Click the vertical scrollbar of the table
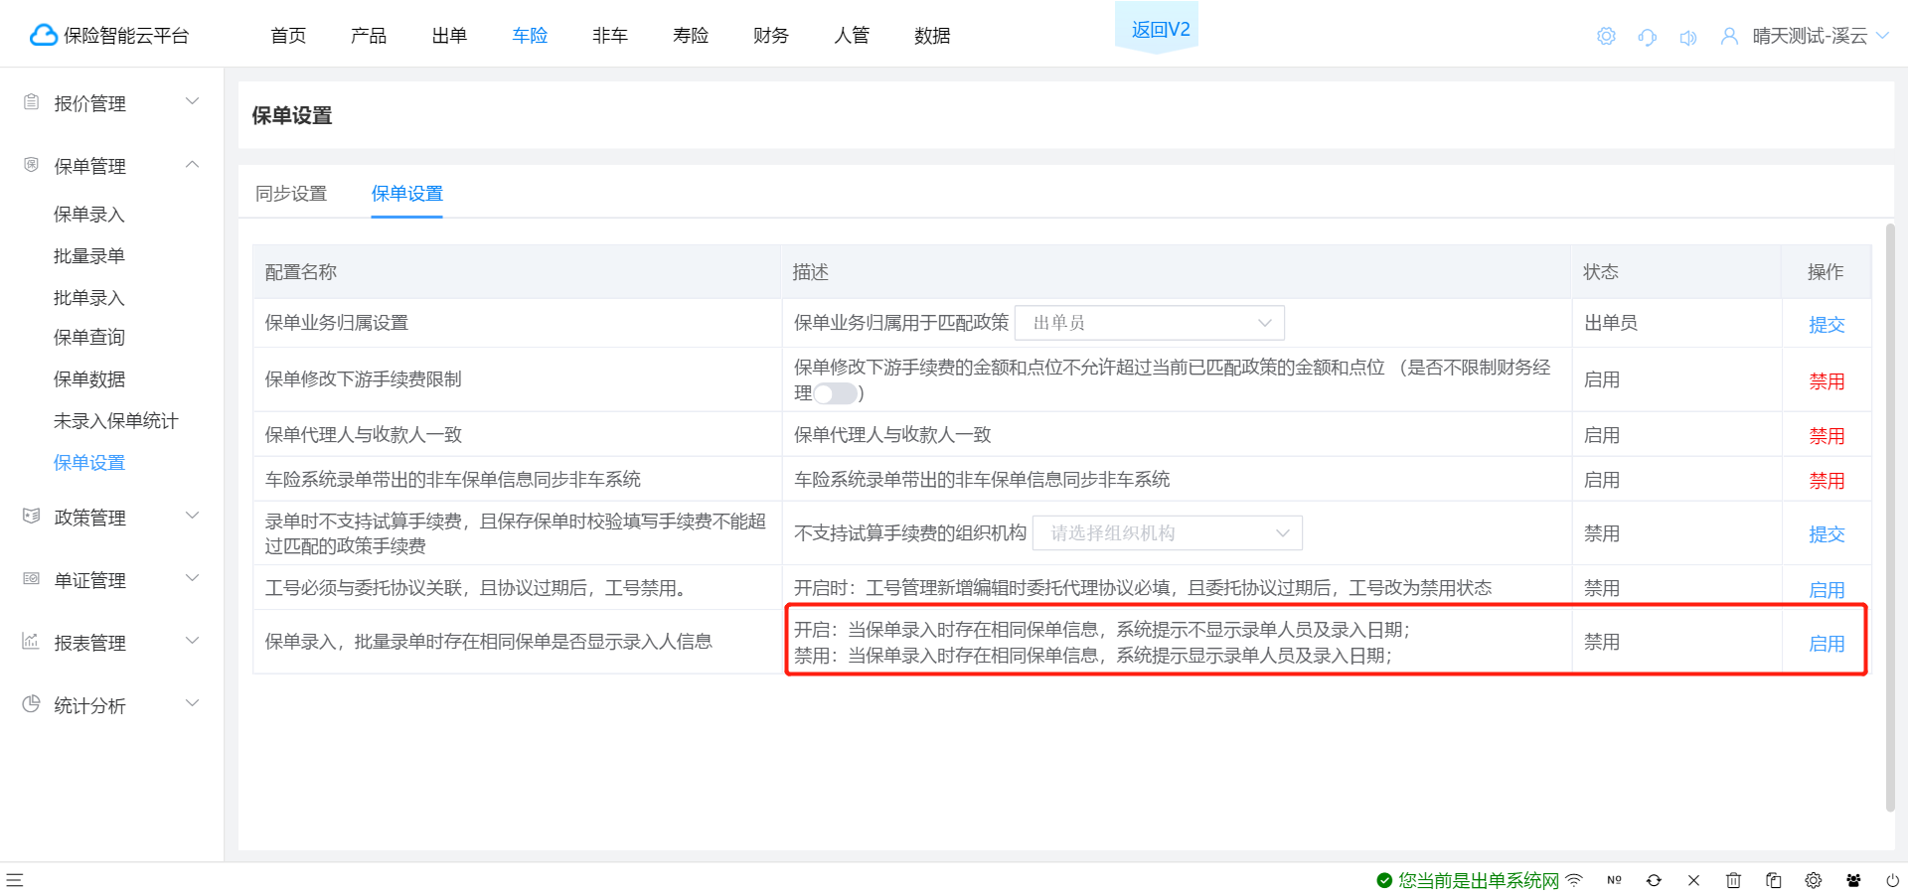Screen dimensions: 1908x896 coord(1890,517)
